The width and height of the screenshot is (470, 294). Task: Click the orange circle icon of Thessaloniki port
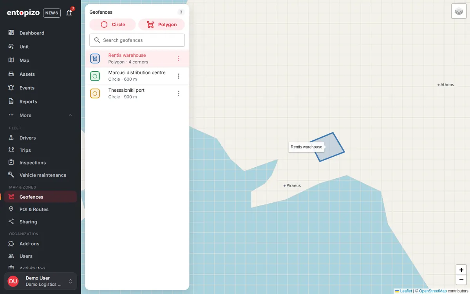(95, 93)
